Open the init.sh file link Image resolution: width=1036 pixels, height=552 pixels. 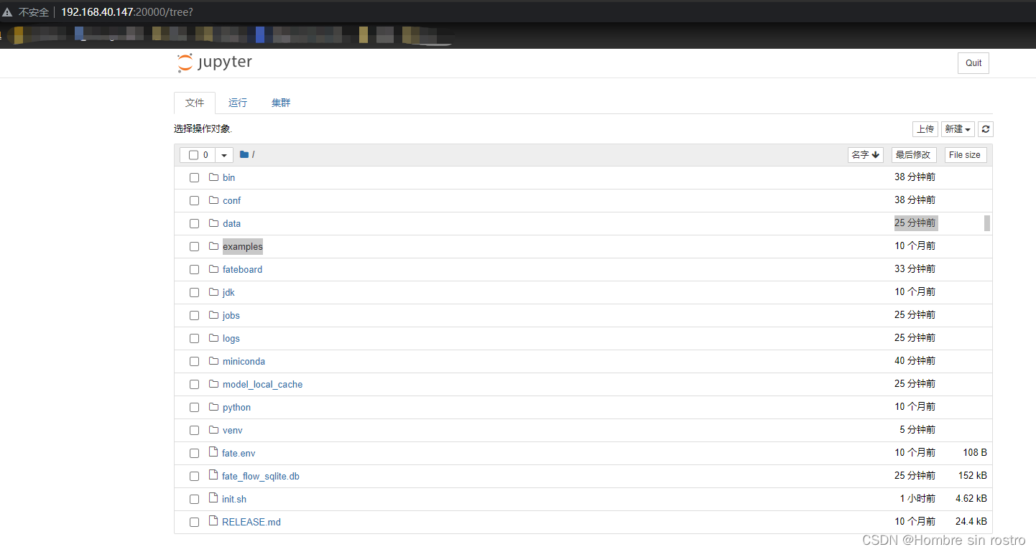[234, 499]
